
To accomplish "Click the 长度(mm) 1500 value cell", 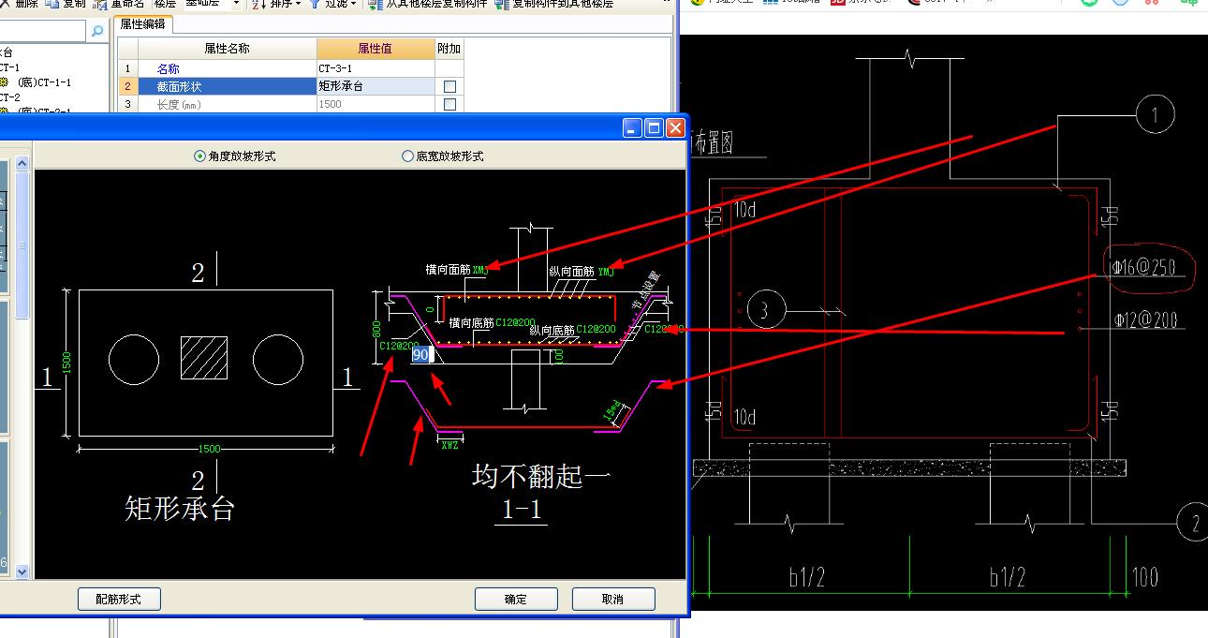I will pos(376,104).
